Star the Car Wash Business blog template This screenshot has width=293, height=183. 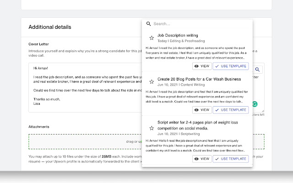pos(152,81)
